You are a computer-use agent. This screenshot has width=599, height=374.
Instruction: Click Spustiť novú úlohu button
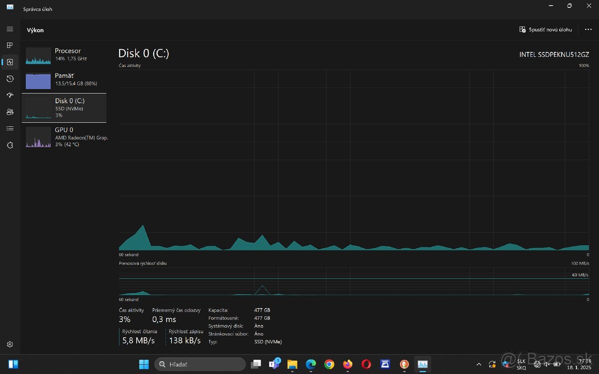pyautogui.click(x=546, y=29)
